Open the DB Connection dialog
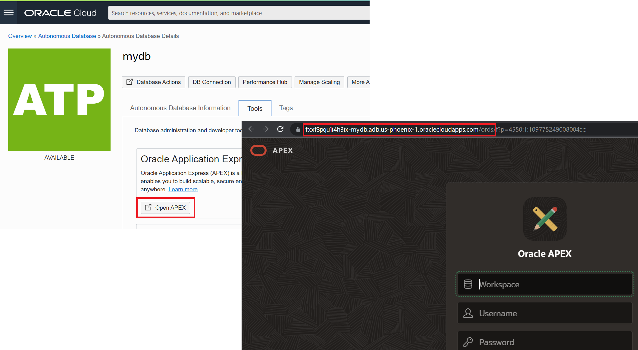The image size is (638, 350). click(212, 82)
